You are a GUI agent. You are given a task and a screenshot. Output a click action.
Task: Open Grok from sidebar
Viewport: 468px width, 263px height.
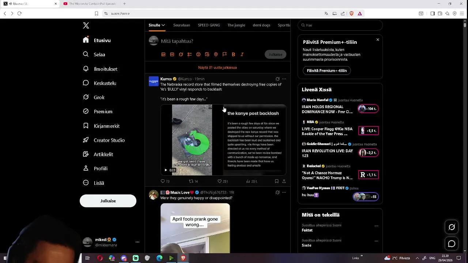pos(94,97)
